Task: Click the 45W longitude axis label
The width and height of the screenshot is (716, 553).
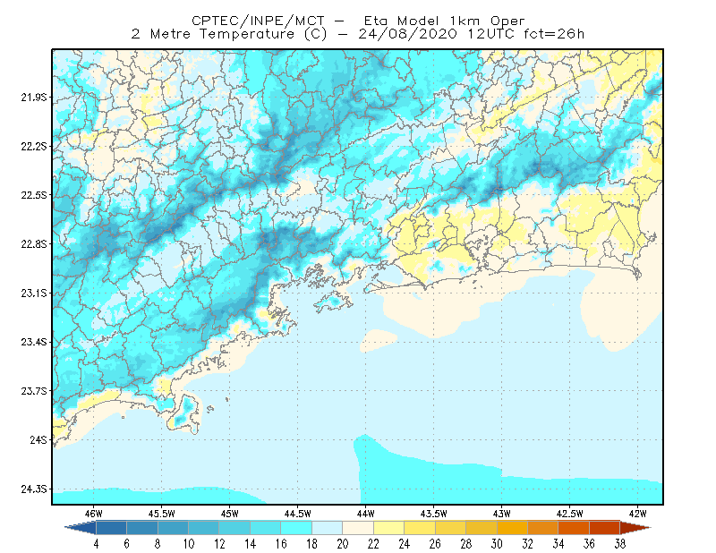Action: 229,514
